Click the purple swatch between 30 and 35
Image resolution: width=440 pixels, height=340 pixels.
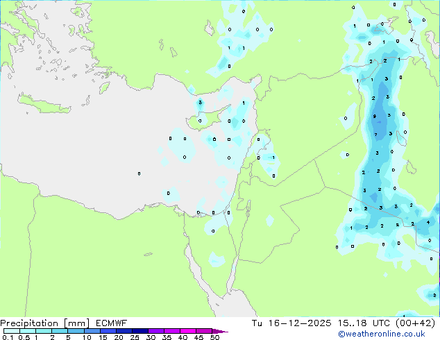[155, 331]
